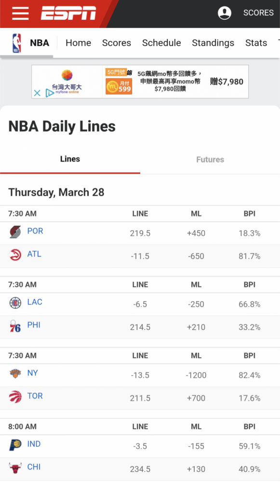Click the NBA league logo
Image resolution: width=280 pixels, height=482 pixels.
click(x=16, y=43)
